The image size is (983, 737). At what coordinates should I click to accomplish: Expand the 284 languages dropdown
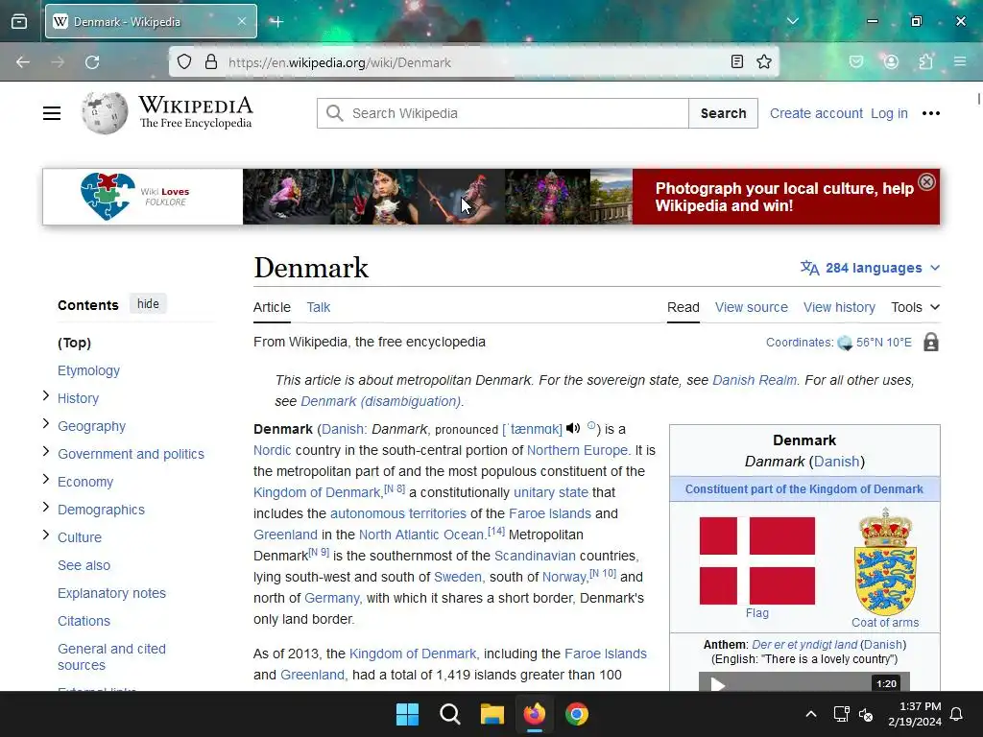tap(870, 268)
